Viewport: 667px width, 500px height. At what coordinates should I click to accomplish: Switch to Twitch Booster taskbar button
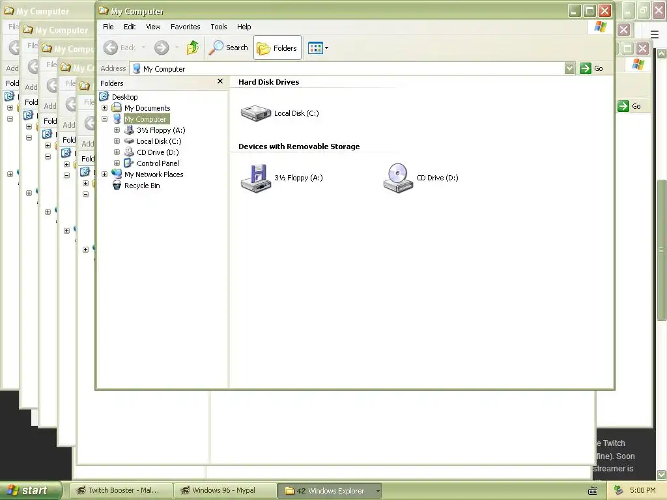coord(121,490)
